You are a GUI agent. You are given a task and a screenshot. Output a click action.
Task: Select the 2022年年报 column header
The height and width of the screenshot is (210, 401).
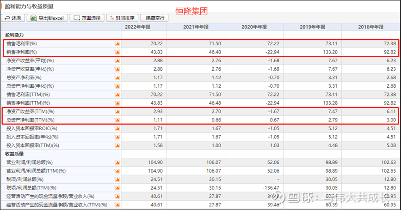click(137, 27)
